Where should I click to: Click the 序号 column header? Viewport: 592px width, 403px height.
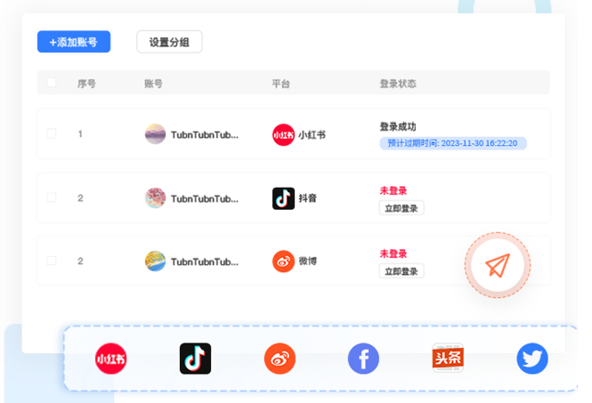(x=86, y=84)
